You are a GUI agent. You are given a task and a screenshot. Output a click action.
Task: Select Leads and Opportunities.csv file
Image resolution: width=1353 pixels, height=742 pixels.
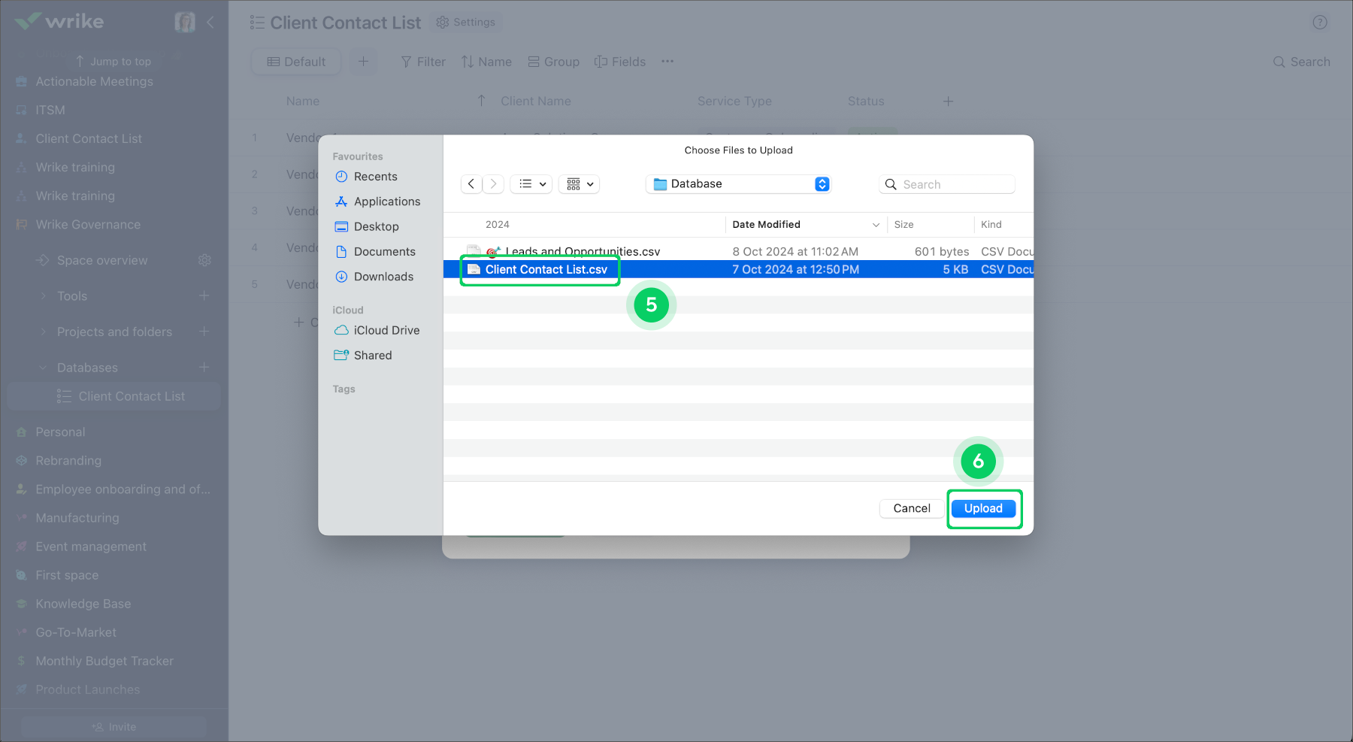[x=582, y=252]
